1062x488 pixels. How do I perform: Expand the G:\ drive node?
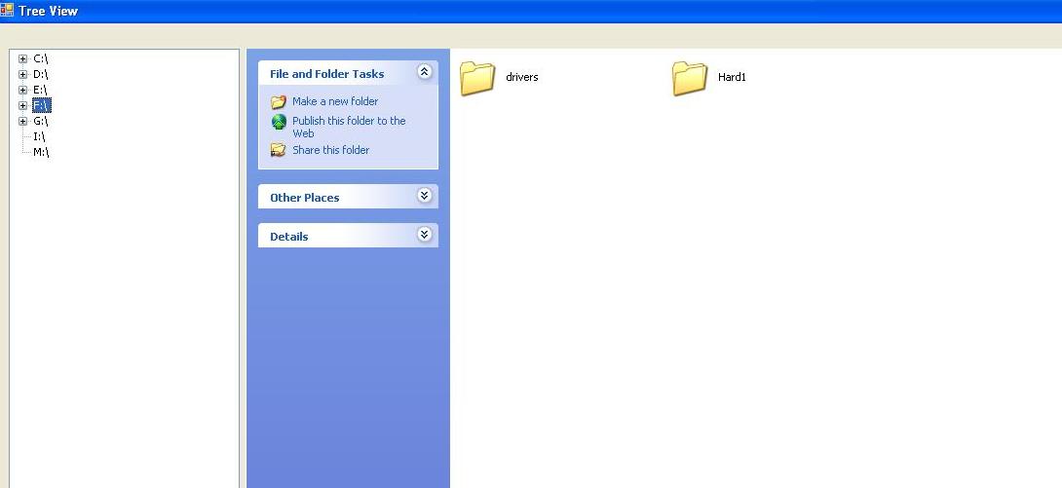coord(23,121)
